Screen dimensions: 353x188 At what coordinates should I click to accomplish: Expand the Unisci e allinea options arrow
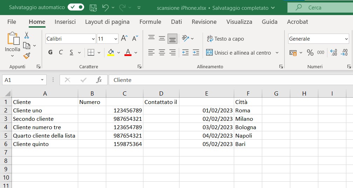[x=277, y=53]
